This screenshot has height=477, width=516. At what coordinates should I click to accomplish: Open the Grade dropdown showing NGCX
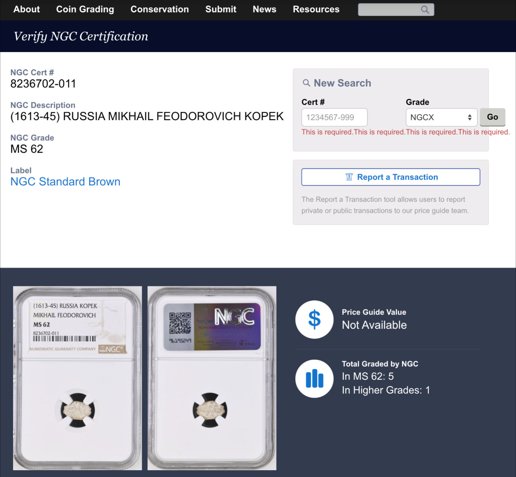[x=442, y=117]
